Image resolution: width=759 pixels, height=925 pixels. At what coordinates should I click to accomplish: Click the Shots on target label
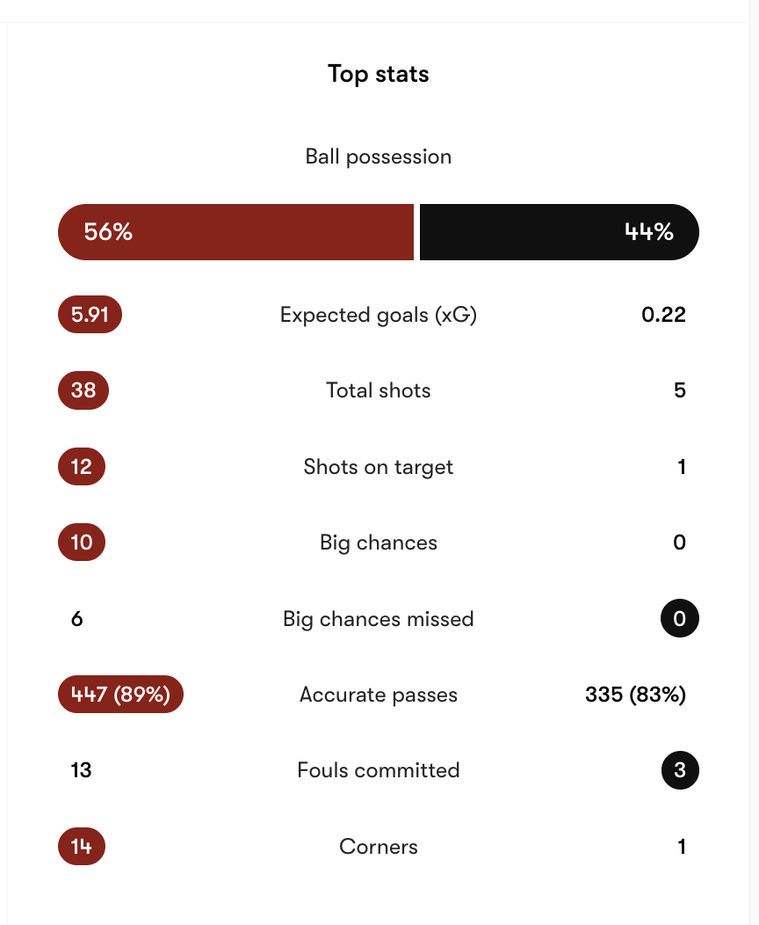[379, 467]
